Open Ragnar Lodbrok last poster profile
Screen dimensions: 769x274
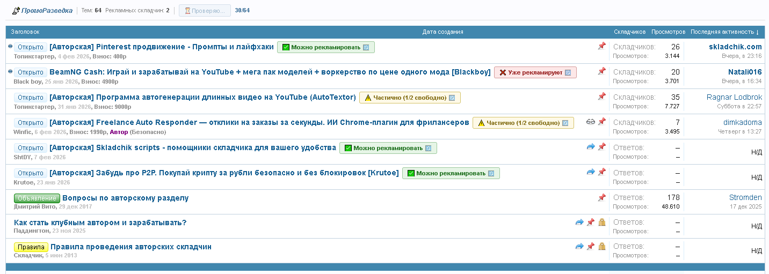click(734, 97)
